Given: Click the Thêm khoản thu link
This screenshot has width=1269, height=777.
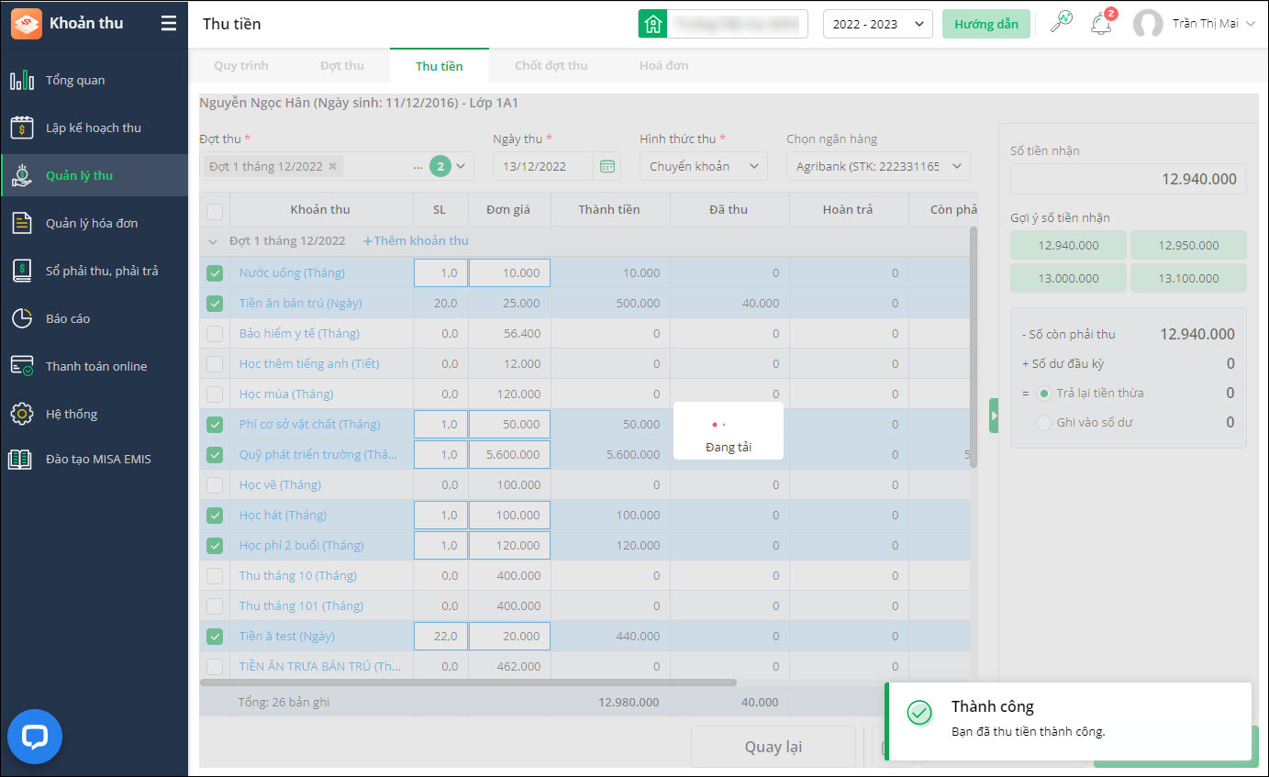Looking at the screenshot, I should (416, 241).
